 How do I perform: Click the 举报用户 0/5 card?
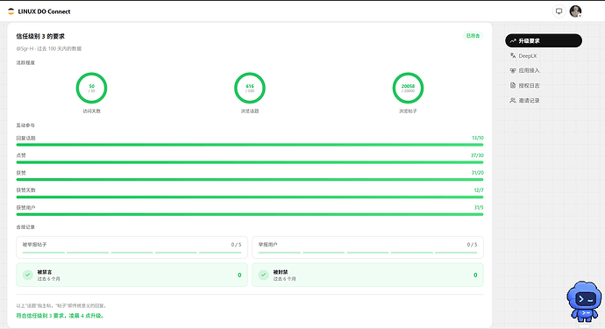(367, 247)
